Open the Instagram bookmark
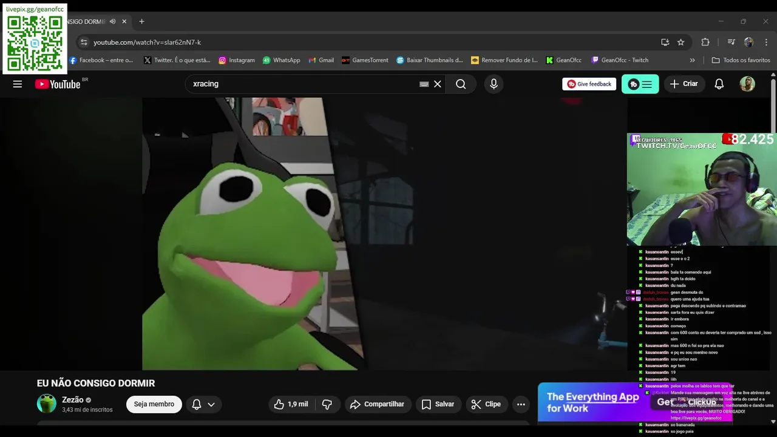Screen dimensions: 777x437 tap(237, 60)
